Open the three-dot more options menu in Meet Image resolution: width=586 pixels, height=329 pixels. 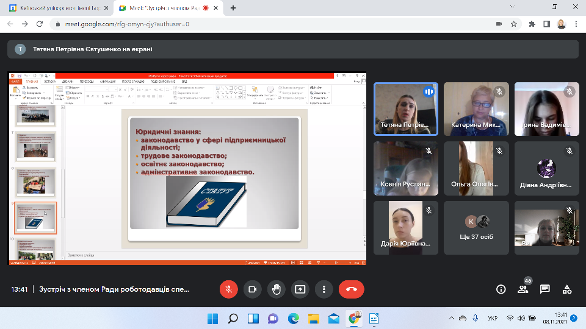point(324,289)
